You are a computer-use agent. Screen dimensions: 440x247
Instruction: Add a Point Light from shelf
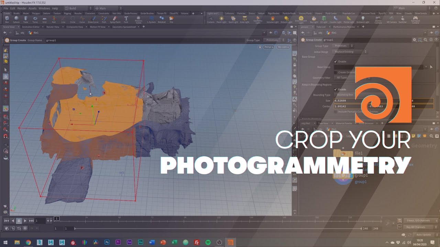221,19
